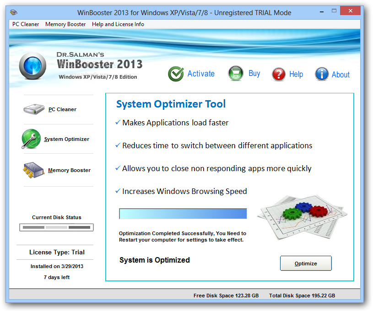
Task: Click the 'Current Disk Status' label
Action: pos(57,217)
